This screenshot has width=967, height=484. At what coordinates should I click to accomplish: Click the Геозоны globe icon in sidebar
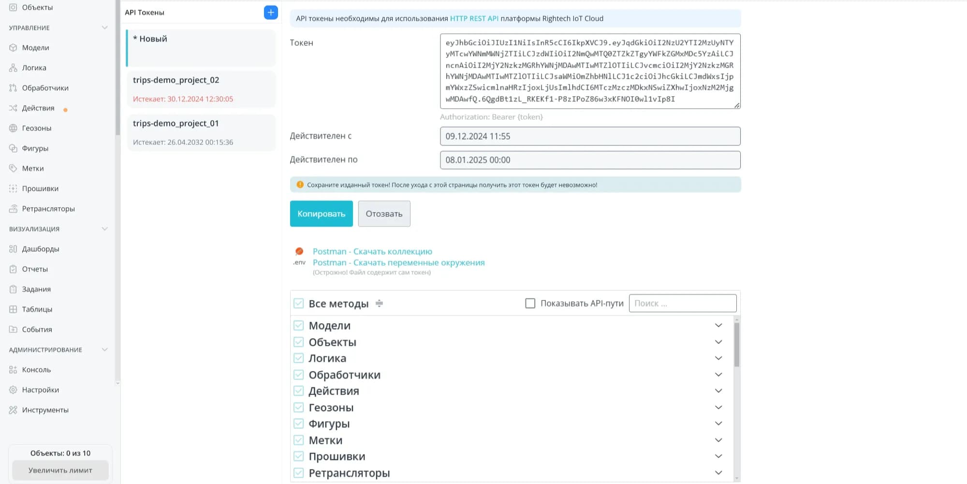pyautogui.click(x=13, y=128)
